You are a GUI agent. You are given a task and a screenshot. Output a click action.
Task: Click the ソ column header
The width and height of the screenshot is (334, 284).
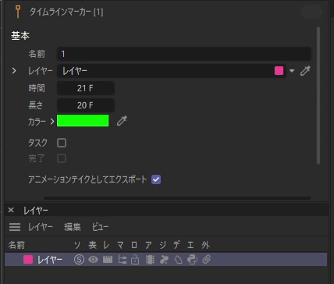point(77,245)
